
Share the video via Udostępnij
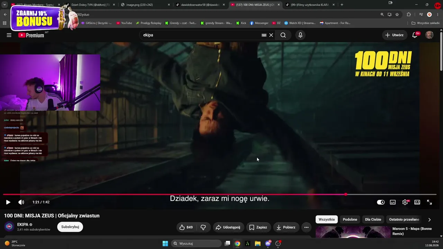coord(228,227)
